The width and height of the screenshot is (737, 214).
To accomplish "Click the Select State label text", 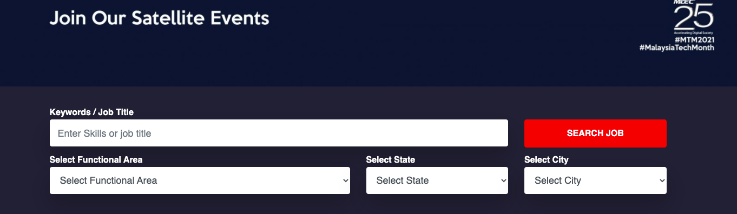I will click(x=391, y=160).
